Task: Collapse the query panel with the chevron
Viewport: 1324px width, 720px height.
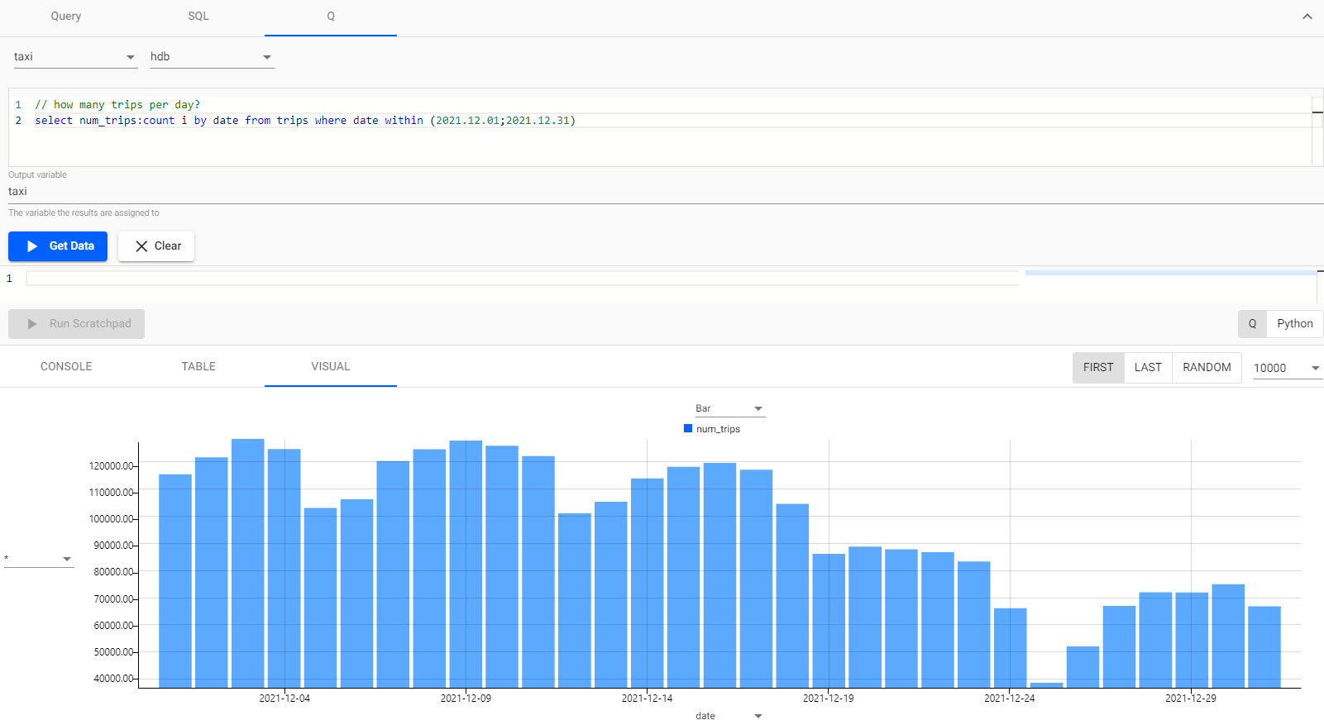Action: click(1307, 17)
